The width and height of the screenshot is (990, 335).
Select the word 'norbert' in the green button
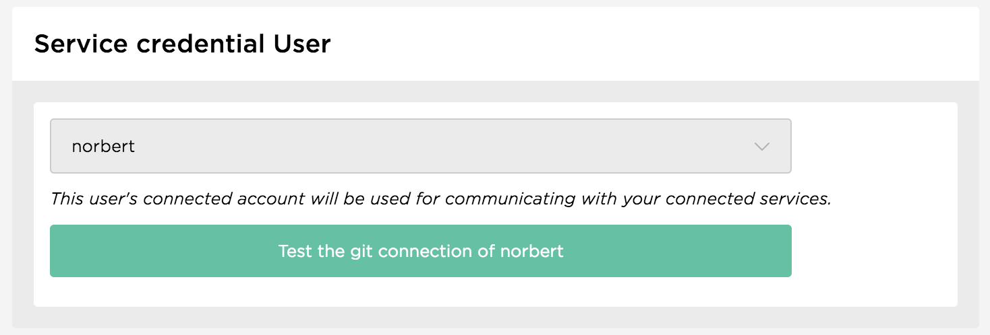point(532,252)
